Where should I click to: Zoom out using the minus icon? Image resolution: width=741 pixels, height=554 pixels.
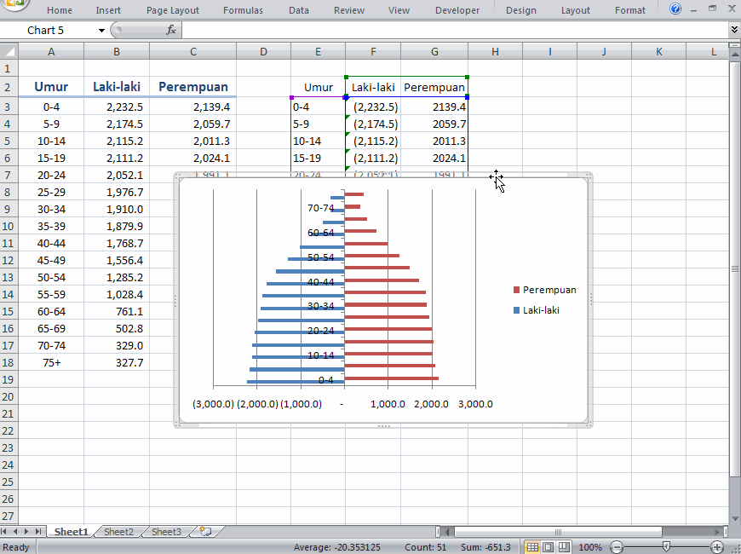click(x=617, y=547)
